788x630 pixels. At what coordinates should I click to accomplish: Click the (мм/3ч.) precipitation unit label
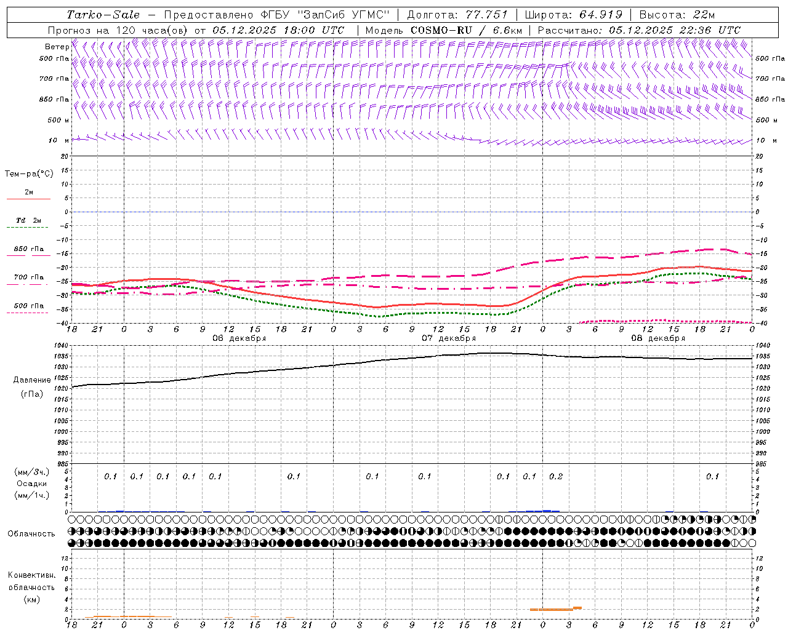point(32,472)
